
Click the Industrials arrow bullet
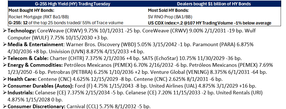tap(5, 93)
